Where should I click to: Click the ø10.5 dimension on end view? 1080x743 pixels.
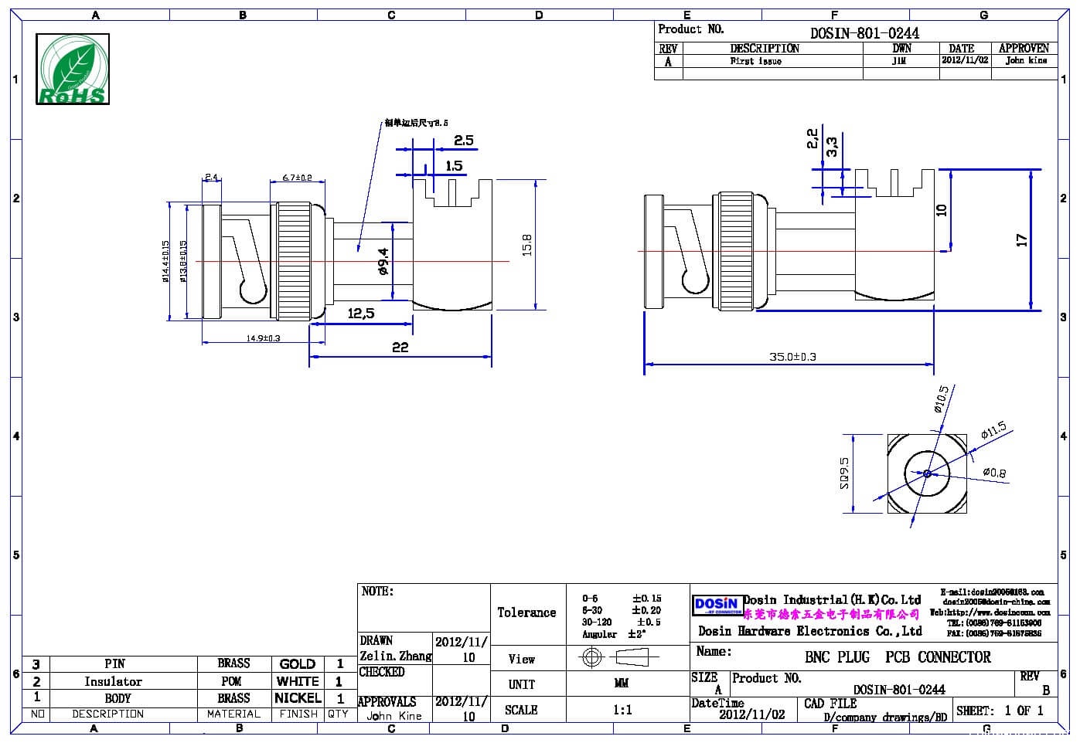pos(942,399)
